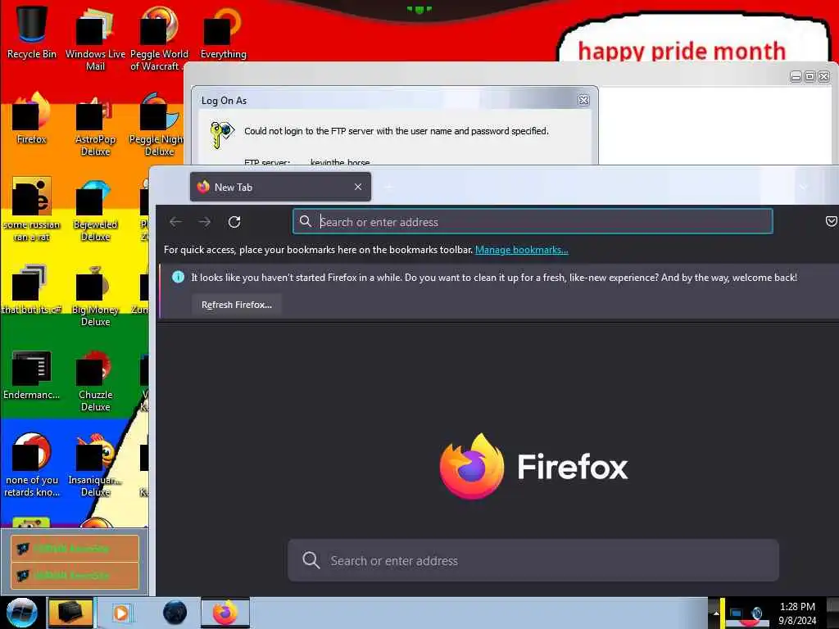The width and height of the screenshot is (839, 629).
Task: Click the Pocket save icon in Firefox toolbar
Action: [831, 221]
